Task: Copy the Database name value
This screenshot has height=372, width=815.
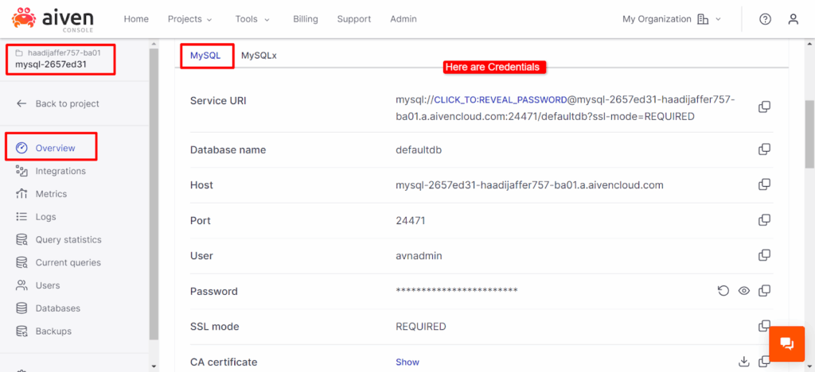Action: point(764,149)
